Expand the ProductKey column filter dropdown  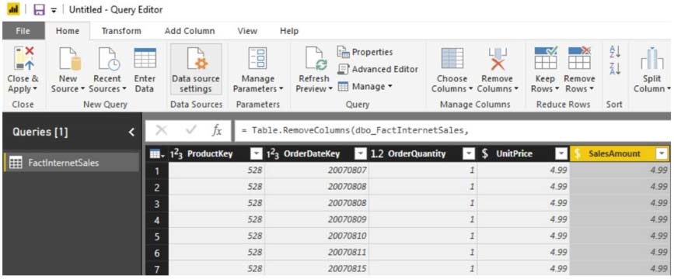(x=256, y=154)
